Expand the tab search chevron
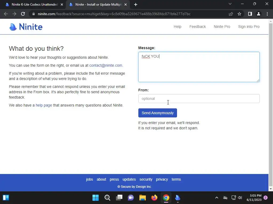This screenshot has height=204, width=273. [230, 4]
